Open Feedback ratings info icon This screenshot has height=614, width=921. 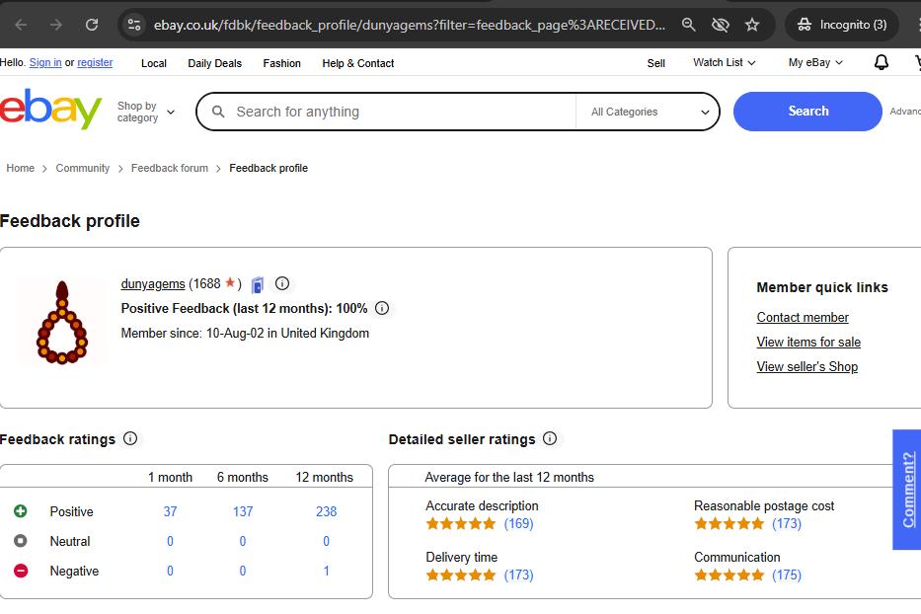click(x=130, y=438)
